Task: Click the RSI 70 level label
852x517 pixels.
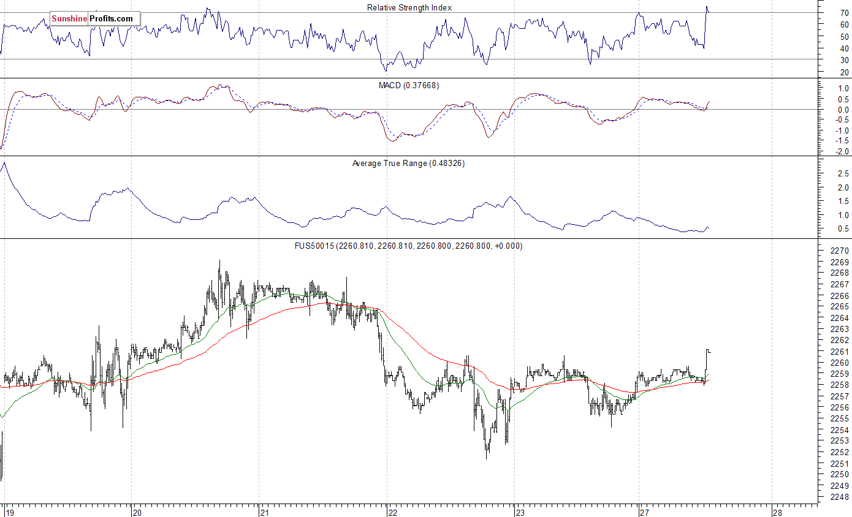Action: [844, 12]
